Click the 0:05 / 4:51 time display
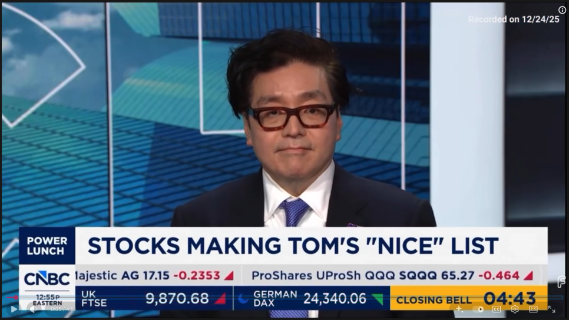The height and width of the screenshot is (320, 569). point(63,309)
